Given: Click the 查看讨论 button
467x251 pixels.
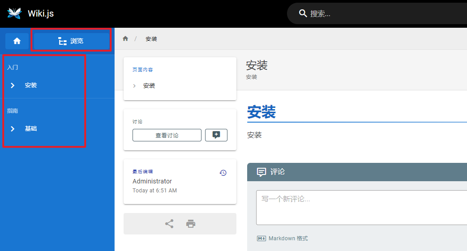Looking at the screenshot, I should (x=167, y=135).
